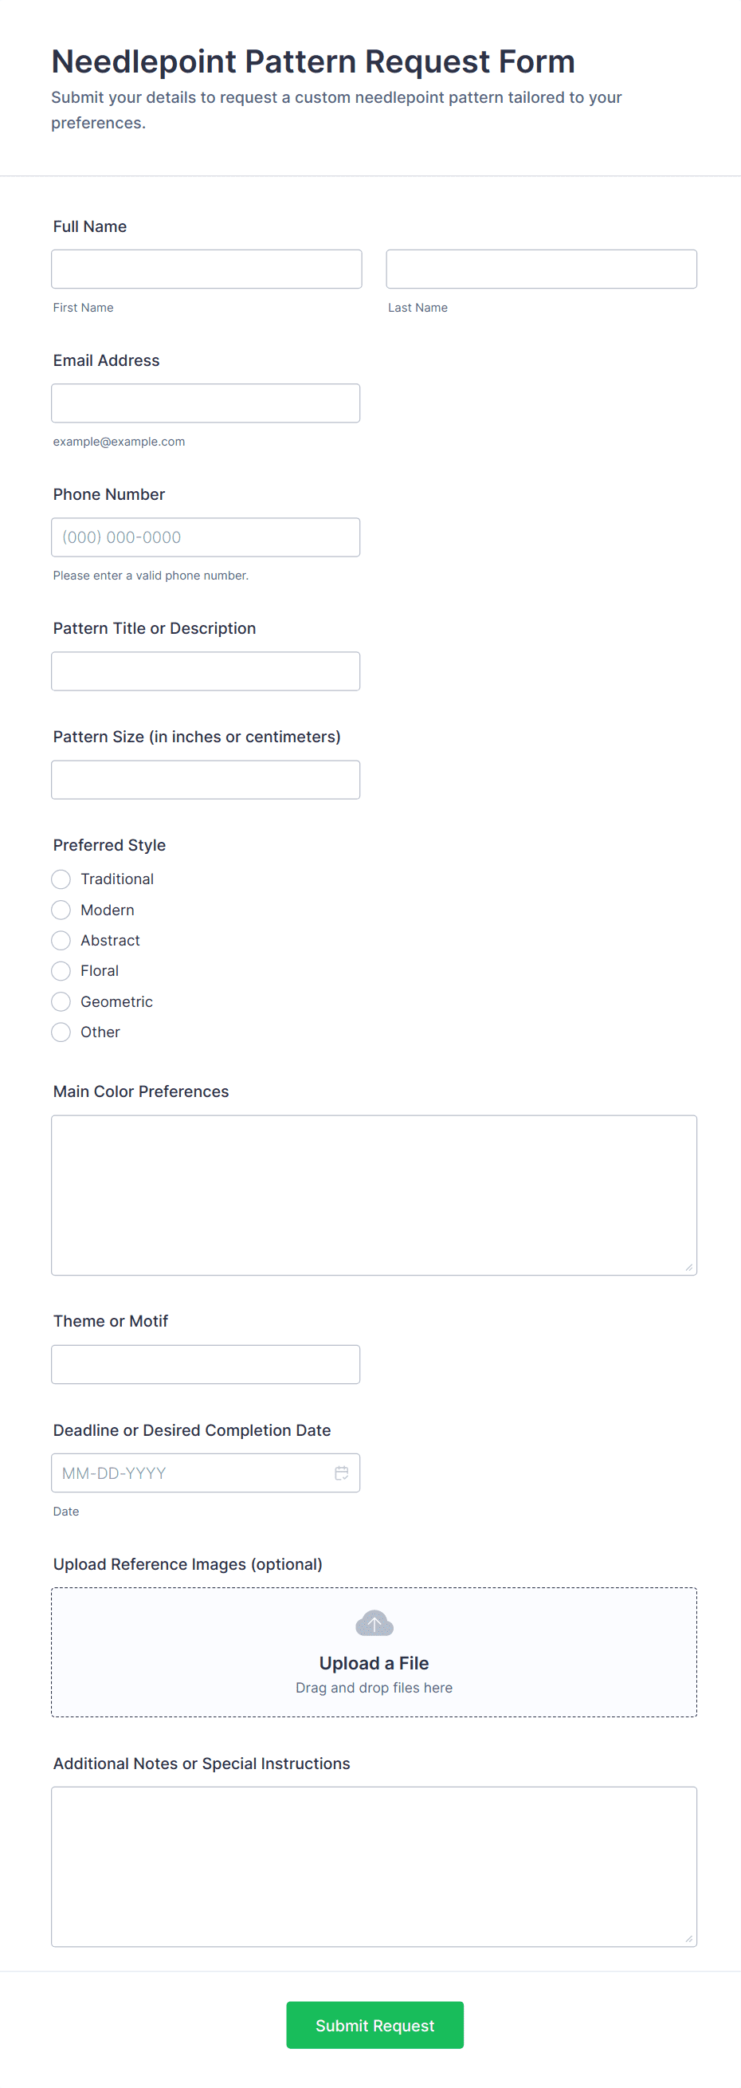Click the Additional Notes text area

(374, 1866)
